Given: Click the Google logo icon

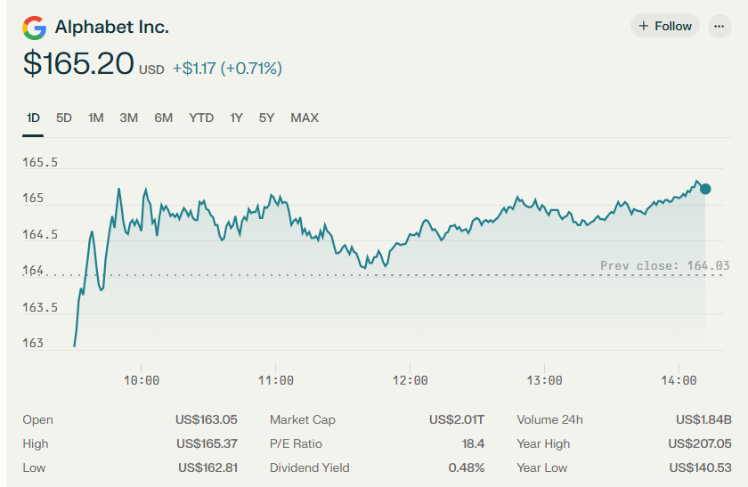Looking at the screenshot, I should coord(35,28).
